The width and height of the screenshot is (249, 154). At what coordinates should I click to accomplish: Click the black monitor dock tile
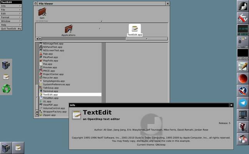(243, 54)
